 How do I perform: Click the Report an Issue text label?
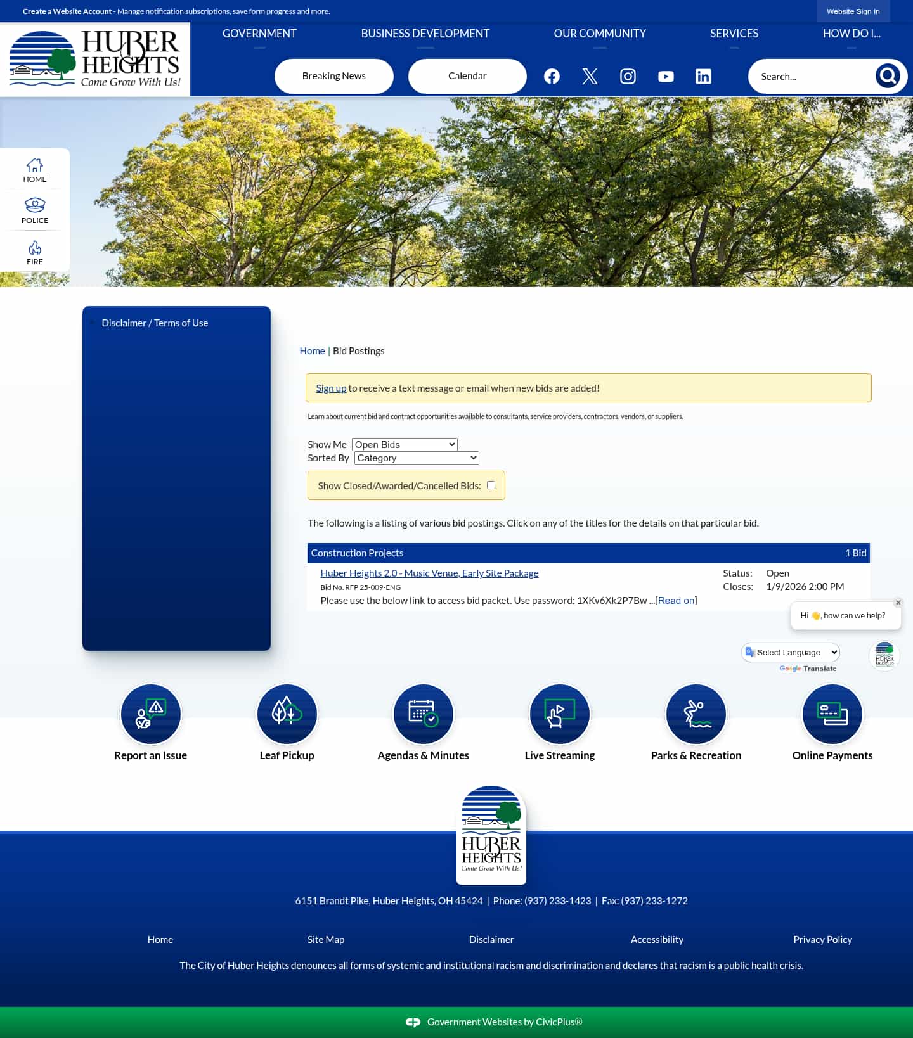click(150, 755)
